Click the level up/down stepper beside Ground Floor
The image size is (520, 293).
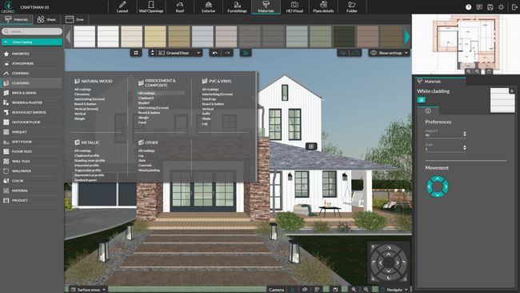[153, 53]
